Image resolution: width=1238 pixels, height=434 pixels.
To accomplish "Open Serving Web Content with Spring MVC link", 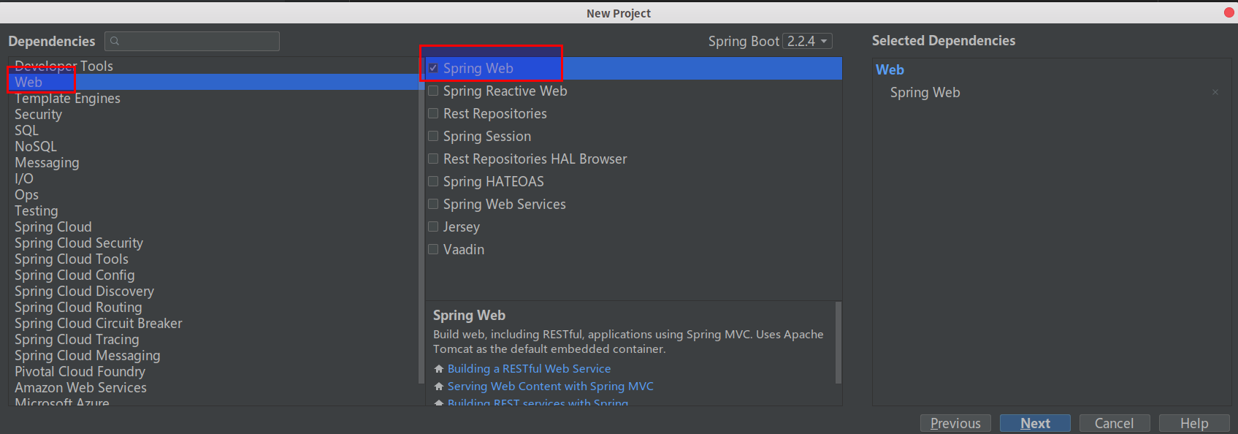I will click(x=551, y=387).
